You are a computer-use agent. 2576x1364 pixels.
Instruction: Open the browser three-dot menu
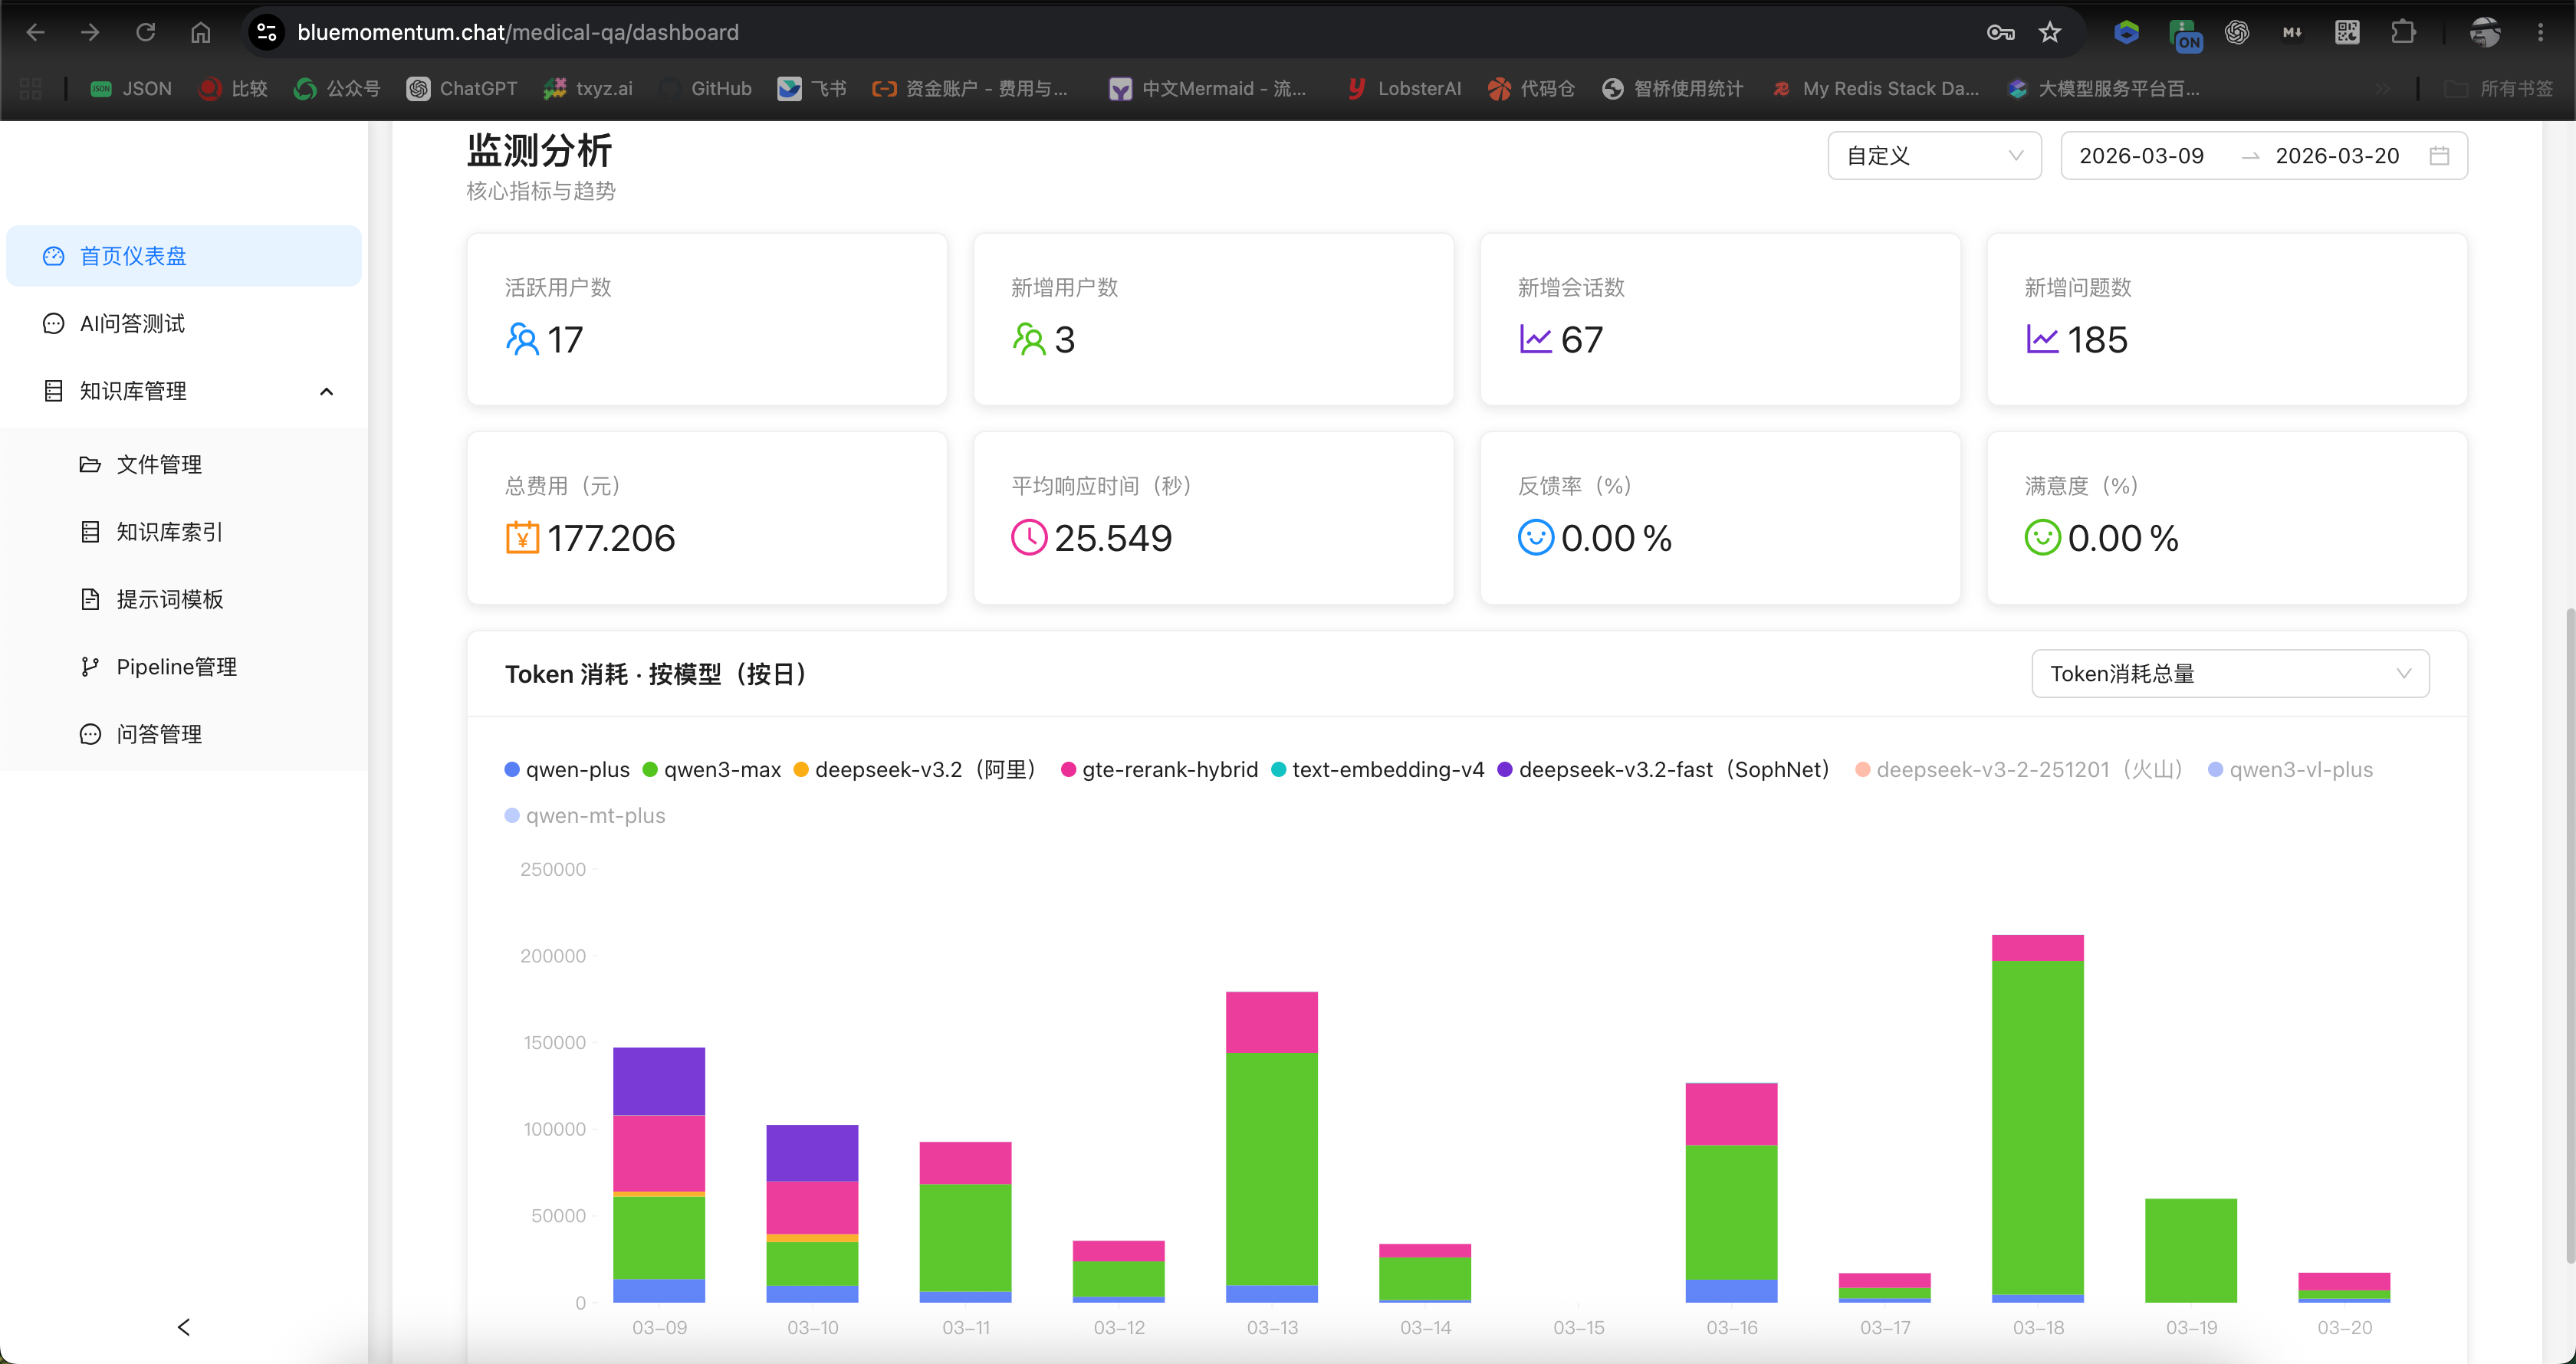2540,32
